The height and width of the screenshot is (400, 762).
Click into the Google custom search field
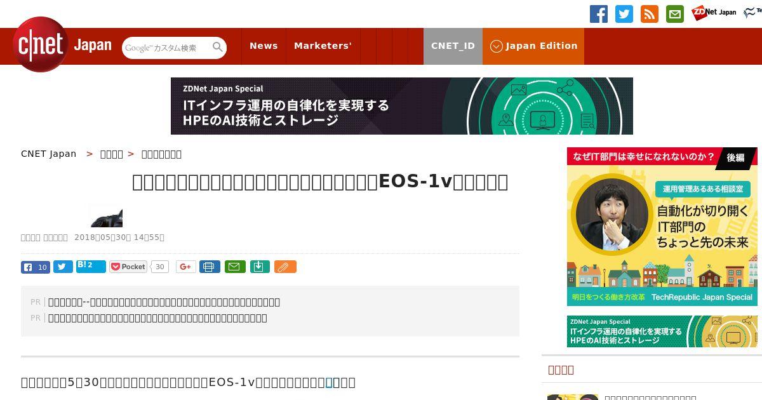(x=167, y=48)
